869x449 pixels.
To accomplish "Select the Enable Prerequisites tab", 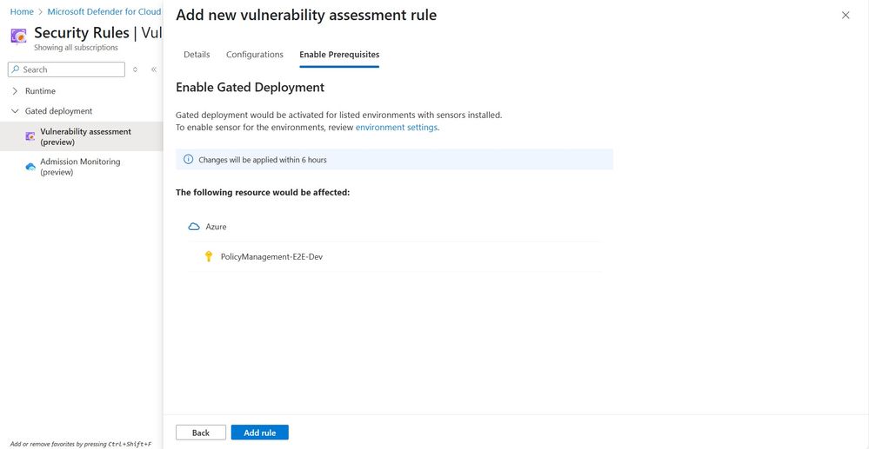I will [339, 54].
